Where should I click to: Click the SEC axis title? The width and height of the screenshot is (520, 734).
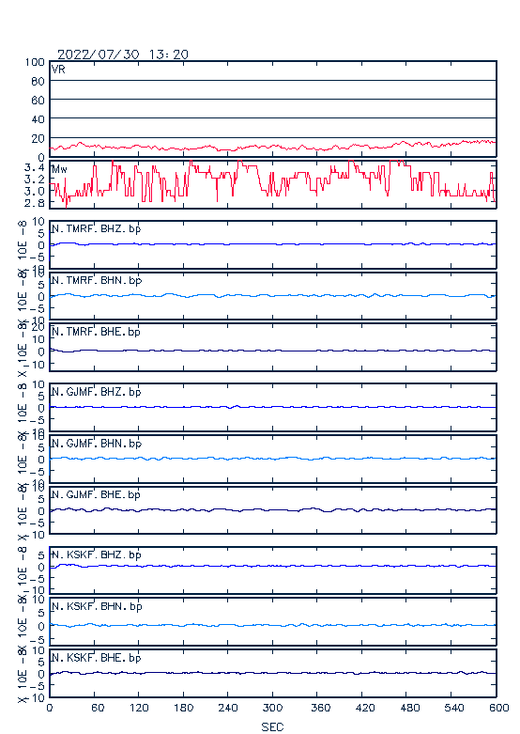click(272, 726)
